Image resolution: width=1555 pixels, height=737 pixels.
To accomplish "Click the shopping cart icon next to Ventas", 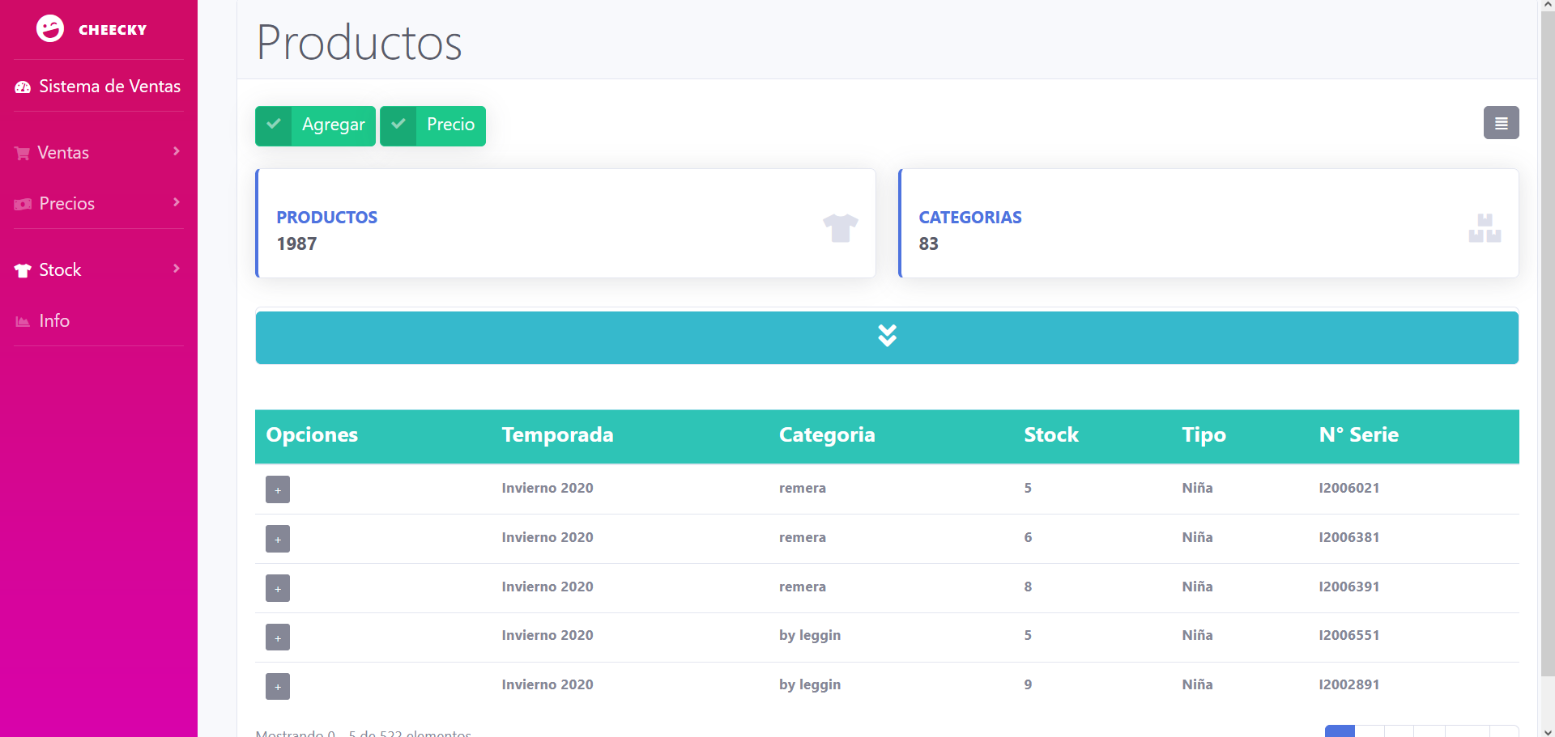I will 22,152.
